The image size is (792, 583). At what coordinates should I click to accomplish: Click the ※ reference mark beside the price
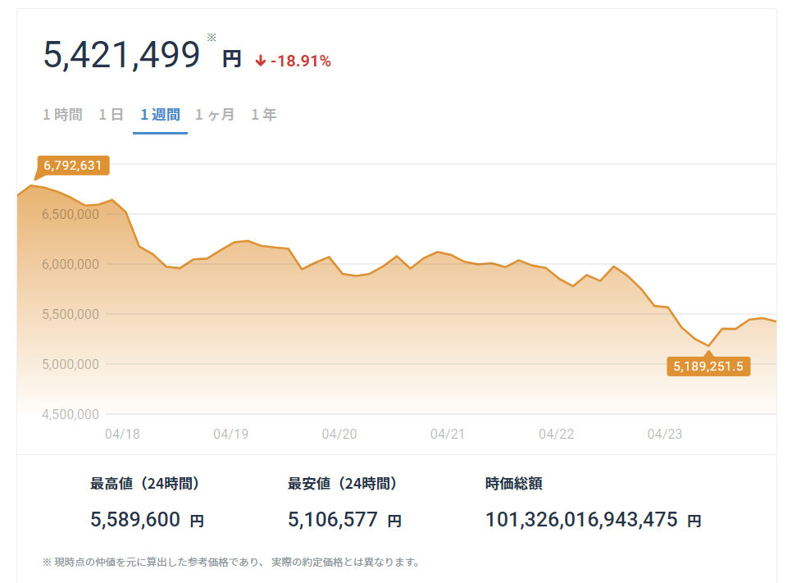pyautogui.click(x=212, y=37)
